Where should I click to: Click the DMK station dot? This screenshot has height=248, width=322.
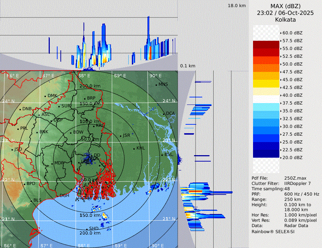click(x=45, y=96)
